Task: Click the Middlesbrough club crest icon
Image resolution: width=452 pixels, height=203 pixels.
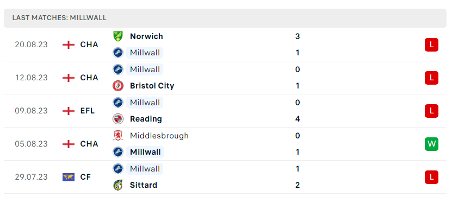Action: pos(118,136)
